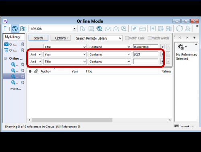The image size is (201, 152).
Task: Click the Import references download arrow icon
Action: [x=108, y=29]
